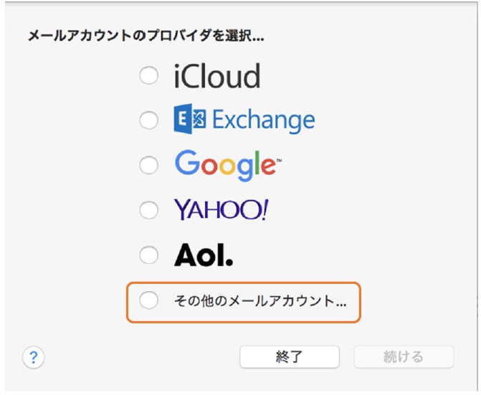Select the Yahoo radio button
Screen dimensions: 481x395
pyautogui.click(x=149, y=210)
